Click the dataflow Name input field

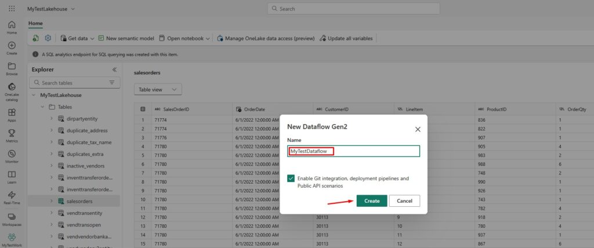(353, 151)
